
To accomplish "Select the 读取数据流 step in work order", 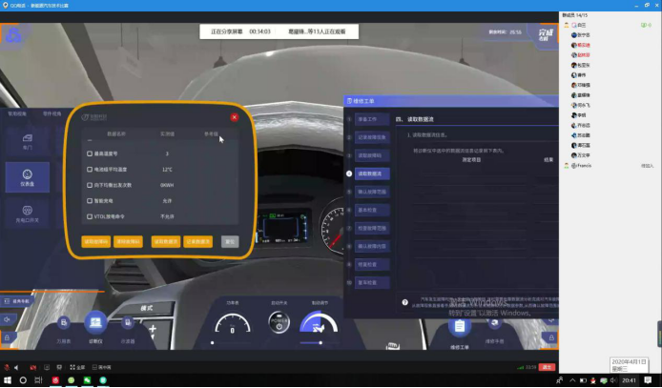I will 370,174.
